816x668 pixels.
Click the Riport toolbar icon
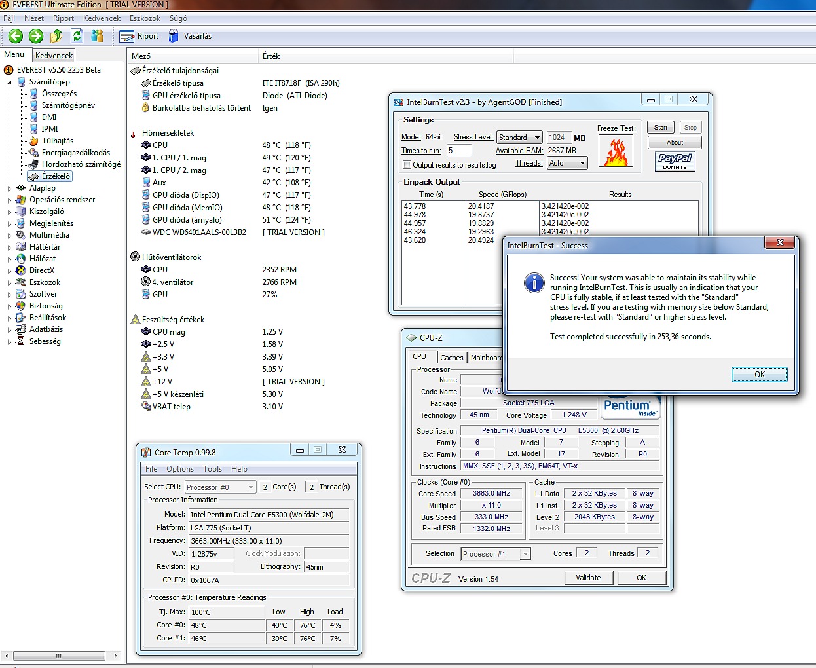click(127, 36)
